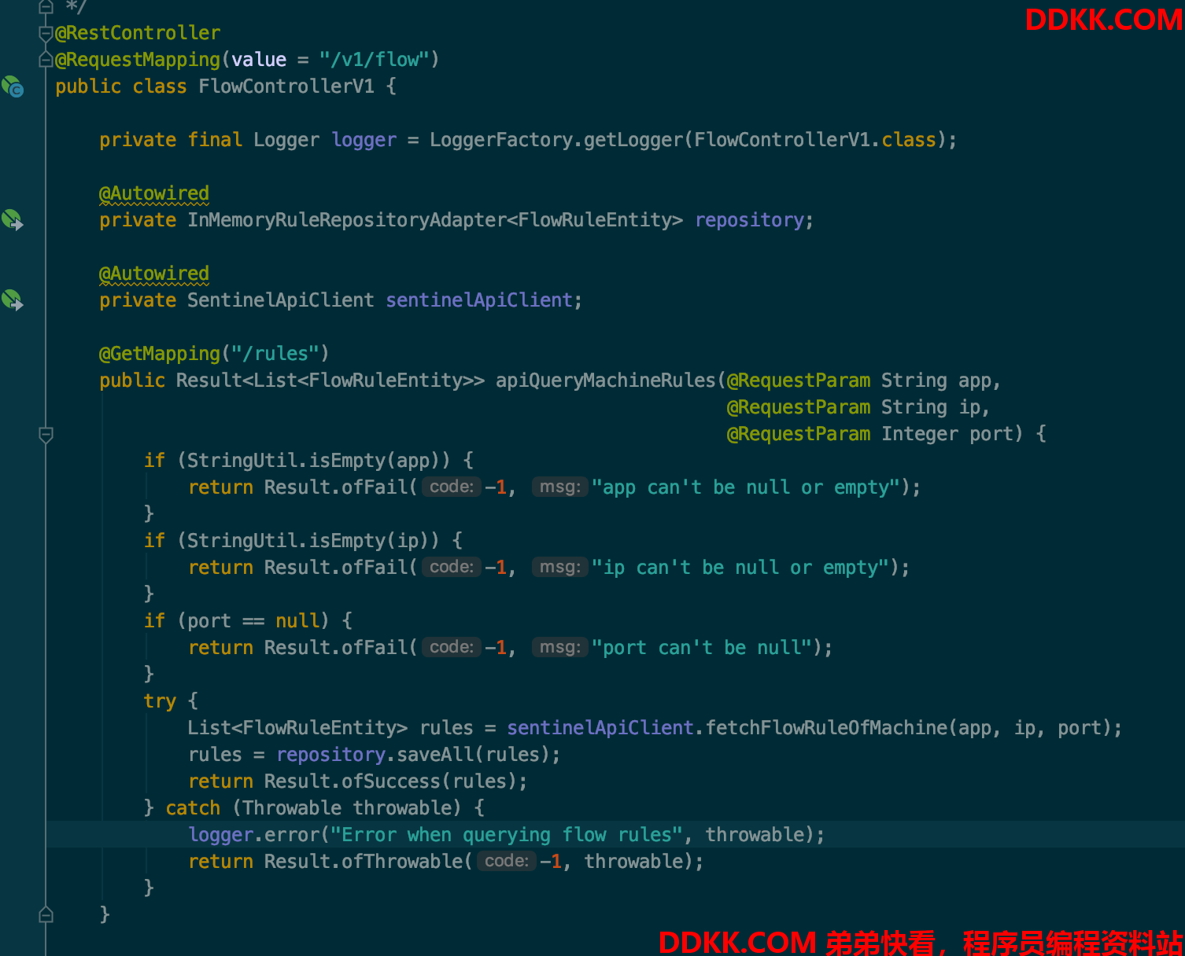
Task: Click the code: hint in the ofThrowable call
Action: (507, 861)
